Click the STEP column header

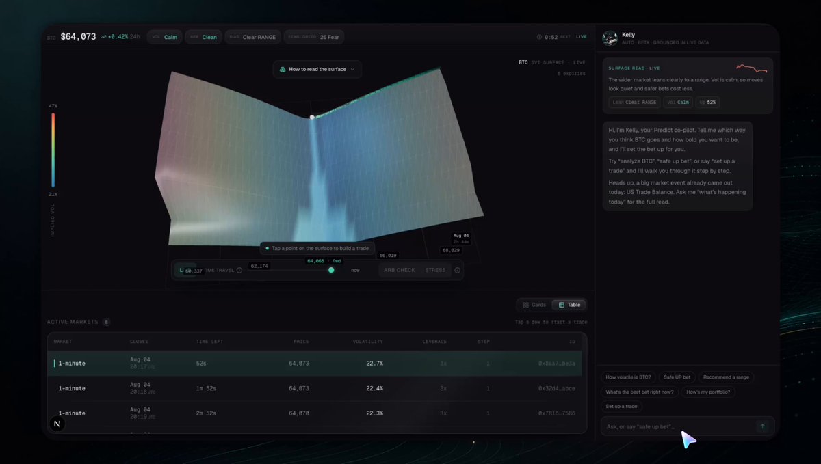point(484,341)
